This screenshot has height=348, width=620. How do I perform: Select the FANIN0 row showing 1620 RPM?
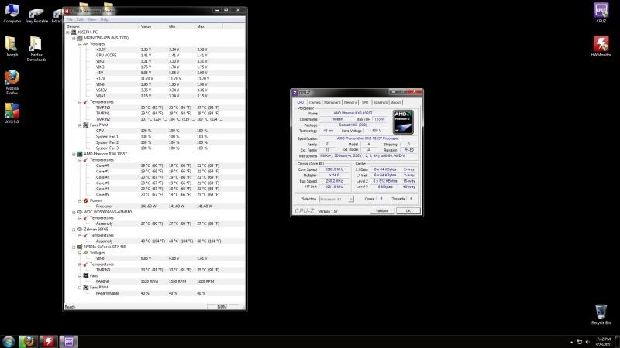click(154, 281)
